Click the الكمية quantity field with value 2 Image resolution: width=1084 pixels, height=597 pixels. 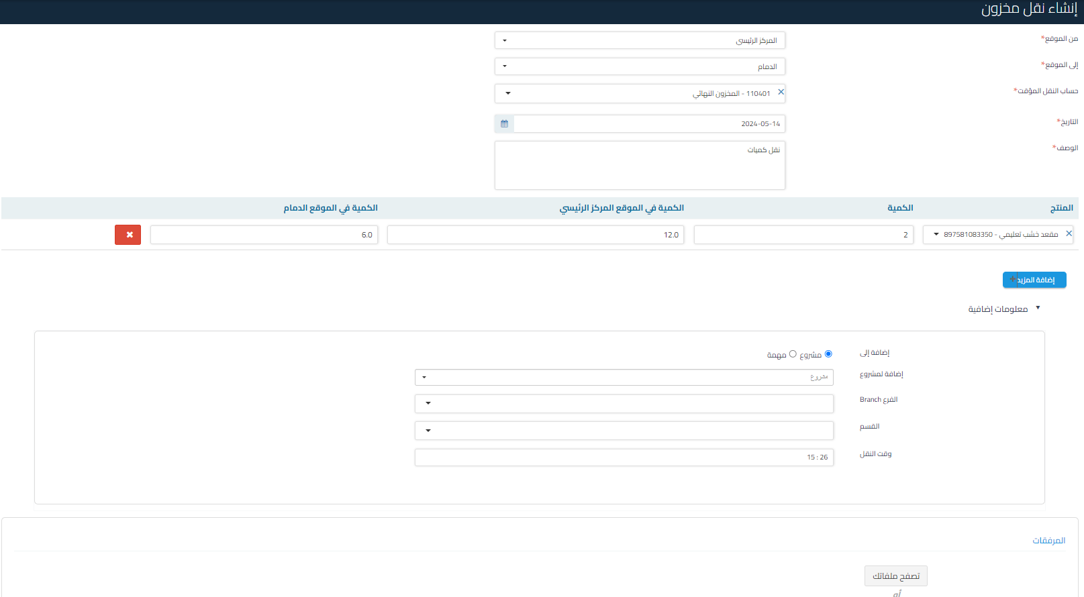(803, 235)
